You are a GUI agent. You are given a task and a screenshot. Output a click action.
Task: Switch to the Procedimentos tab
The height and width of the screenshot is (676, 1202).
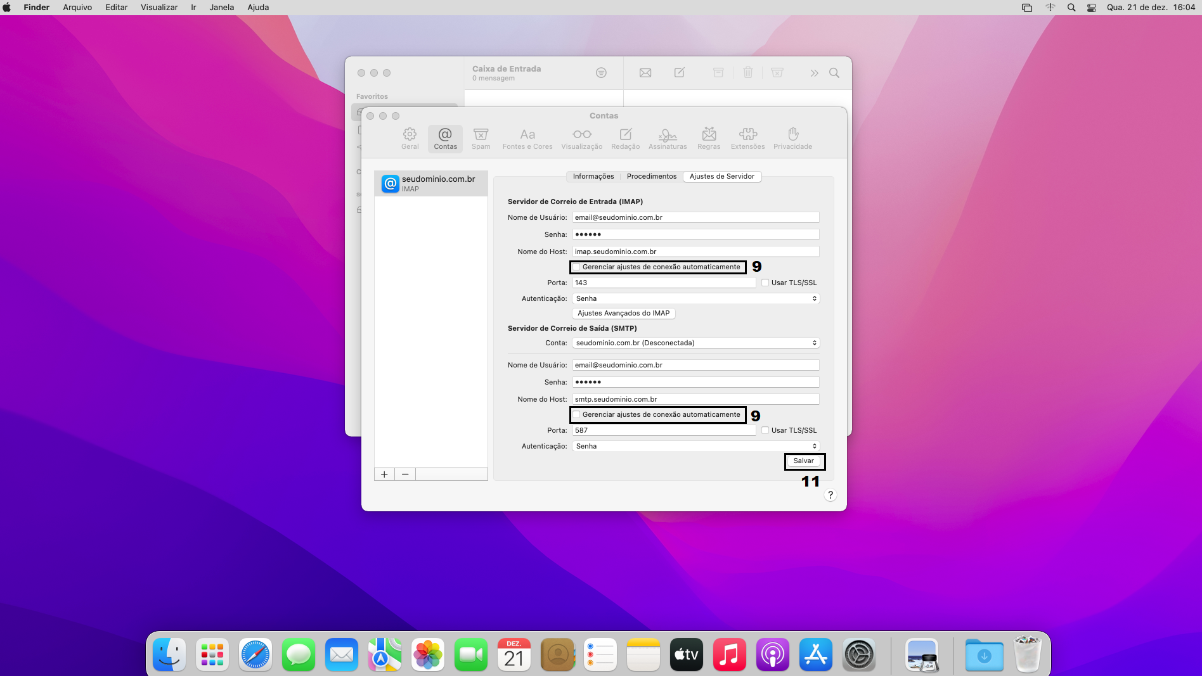[x=651, y=177]
